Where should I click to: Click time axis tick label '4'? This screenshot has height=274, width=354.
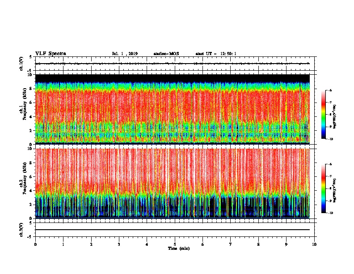coord(147,244)
